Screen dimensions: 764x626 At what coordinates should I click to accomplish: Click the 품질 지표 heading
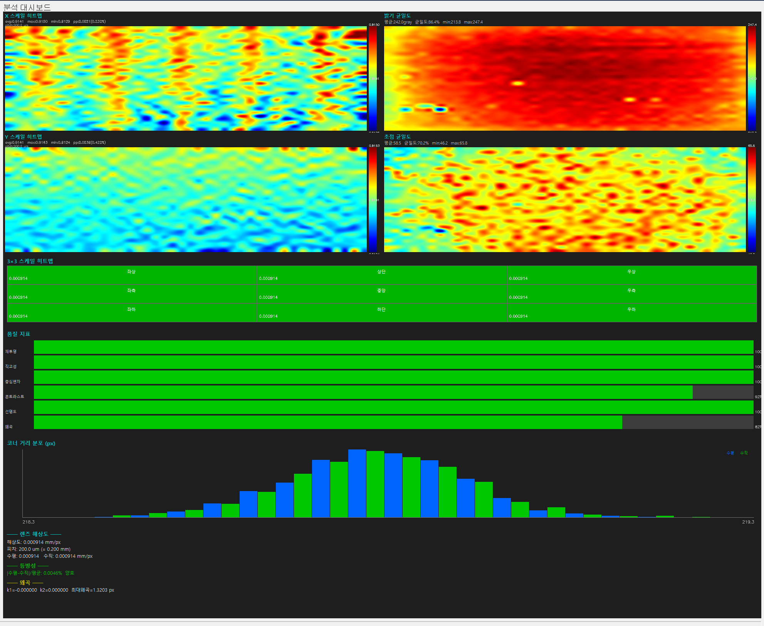click(18, 334)
